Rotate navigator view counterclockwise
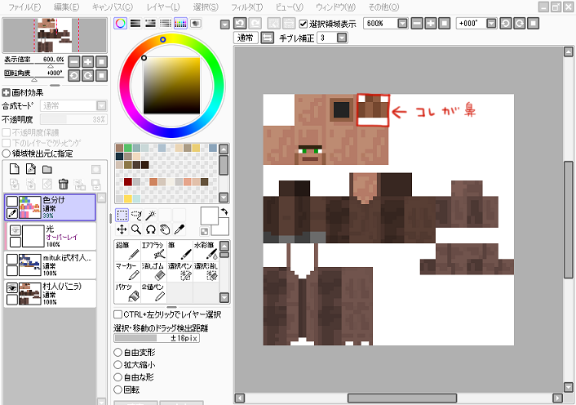Viewport: 576px width, 405px height. [74, 76]
